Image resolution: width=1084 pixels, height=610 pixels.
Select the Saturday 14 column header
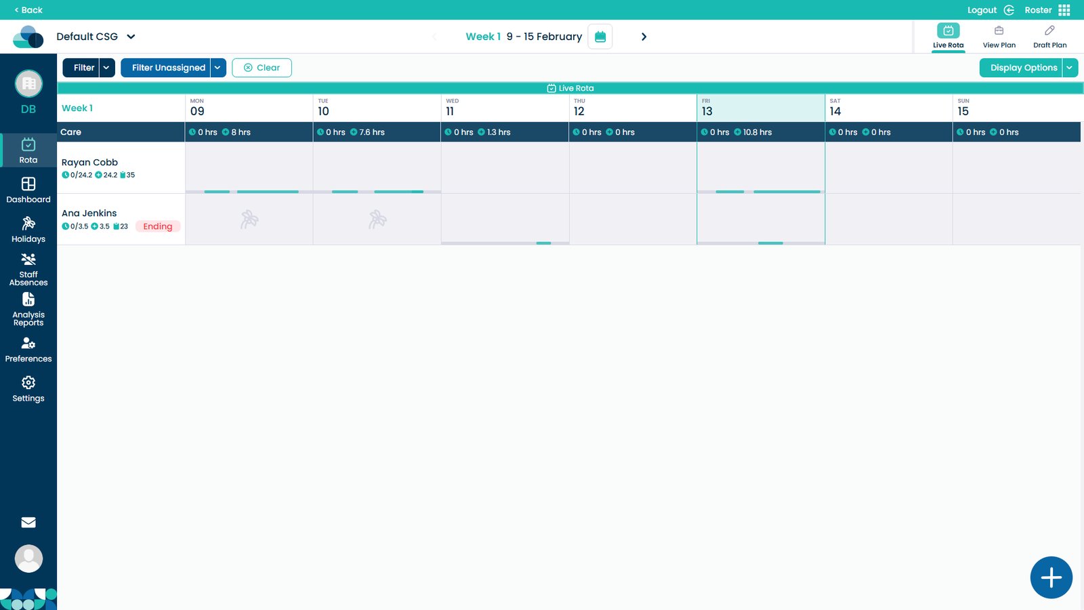point(889,108)
